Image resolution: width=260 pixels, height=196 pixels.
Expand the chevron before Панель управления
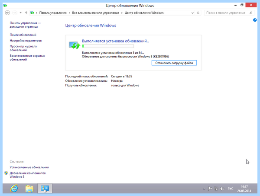tap(36, 13)
